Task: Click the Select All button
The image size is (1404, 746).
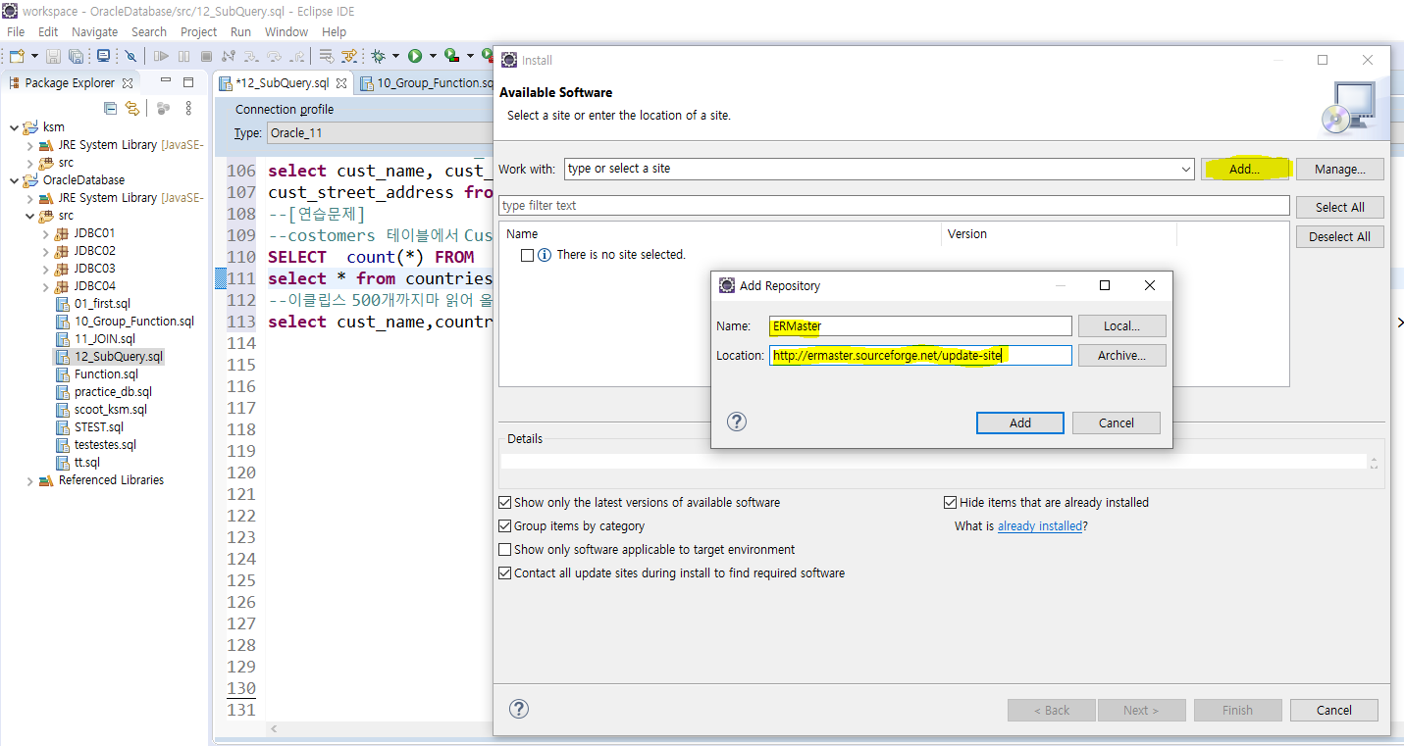Action: pyautogui.click(x=1339, y=207)
